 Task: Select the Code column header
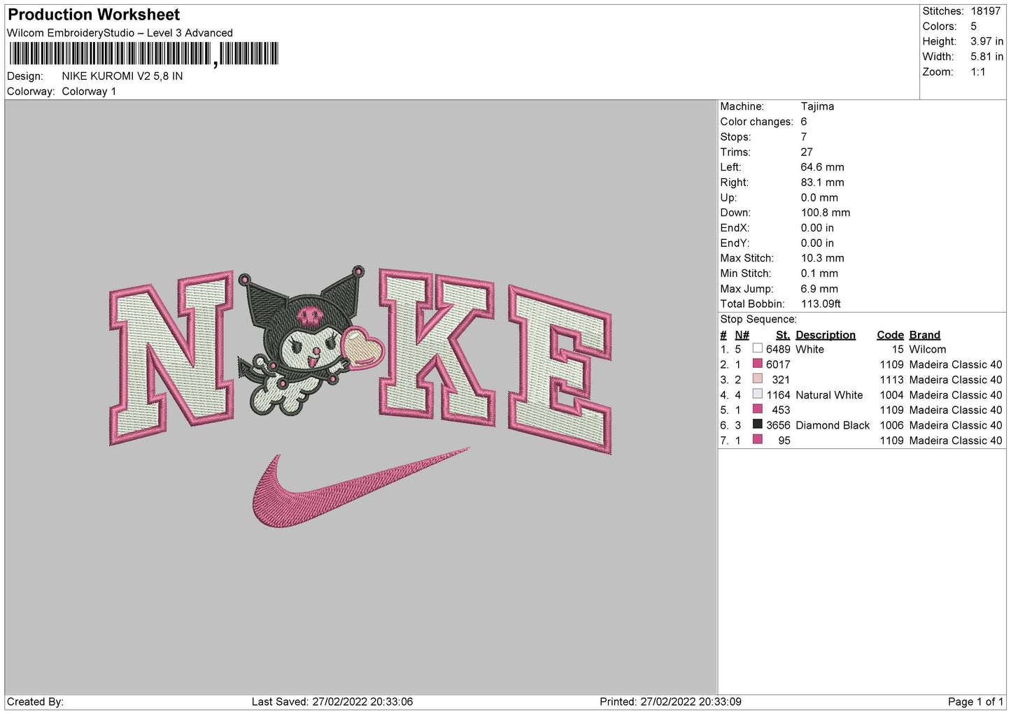(x=890, y=335)
